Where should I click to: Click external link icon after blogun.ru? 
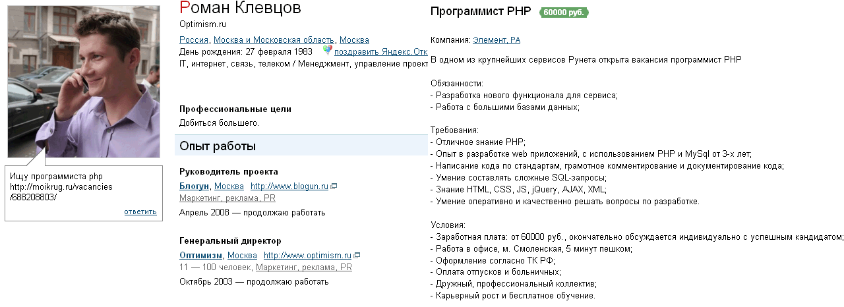(334, 186)
